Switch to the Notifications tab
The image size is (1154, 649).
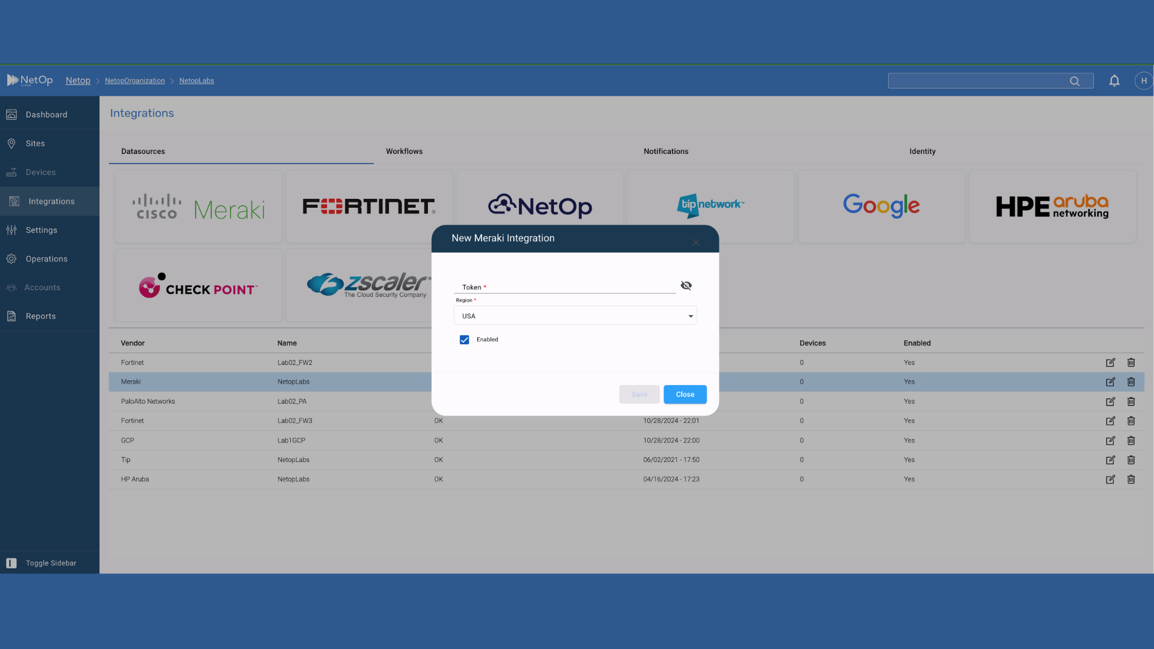[665, 151]
